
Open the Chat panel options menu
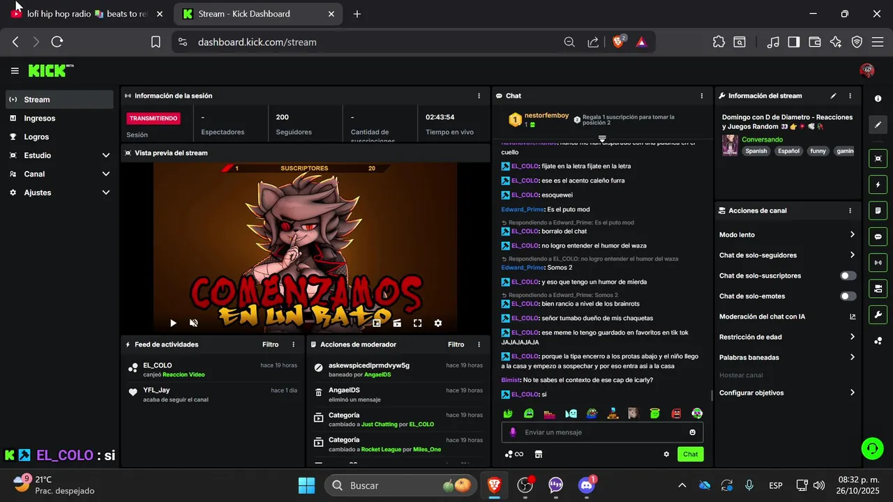(702, 96)
